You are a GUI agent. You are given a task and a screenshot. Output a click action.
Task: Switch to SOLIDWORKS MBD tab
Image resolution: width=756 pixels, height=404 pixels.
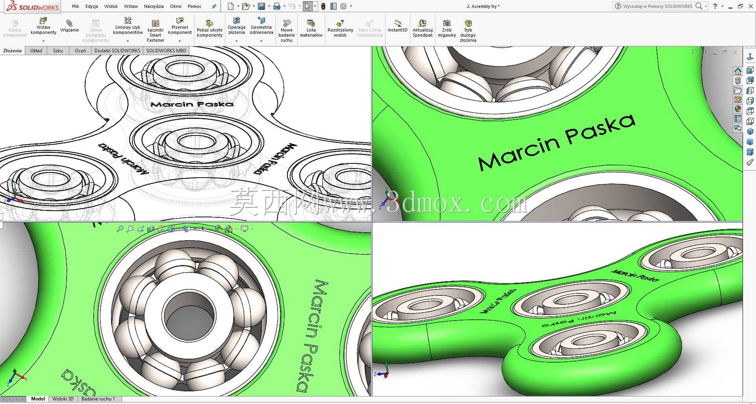click(x=166, y=50)
